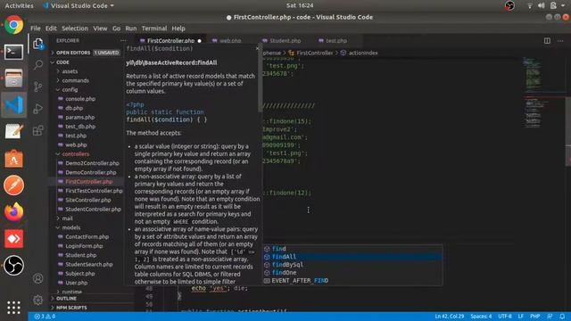Click the Ln 42, Col 29 status
The image size is (571, 321).
pos(450,317)
